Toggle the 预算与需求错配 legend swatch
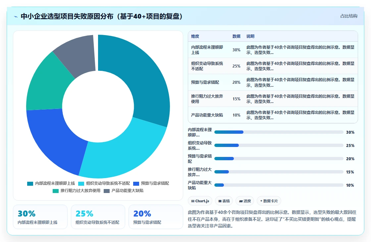Image resolution: width=371 pixels, height=242 pixels. click(136, 184)
